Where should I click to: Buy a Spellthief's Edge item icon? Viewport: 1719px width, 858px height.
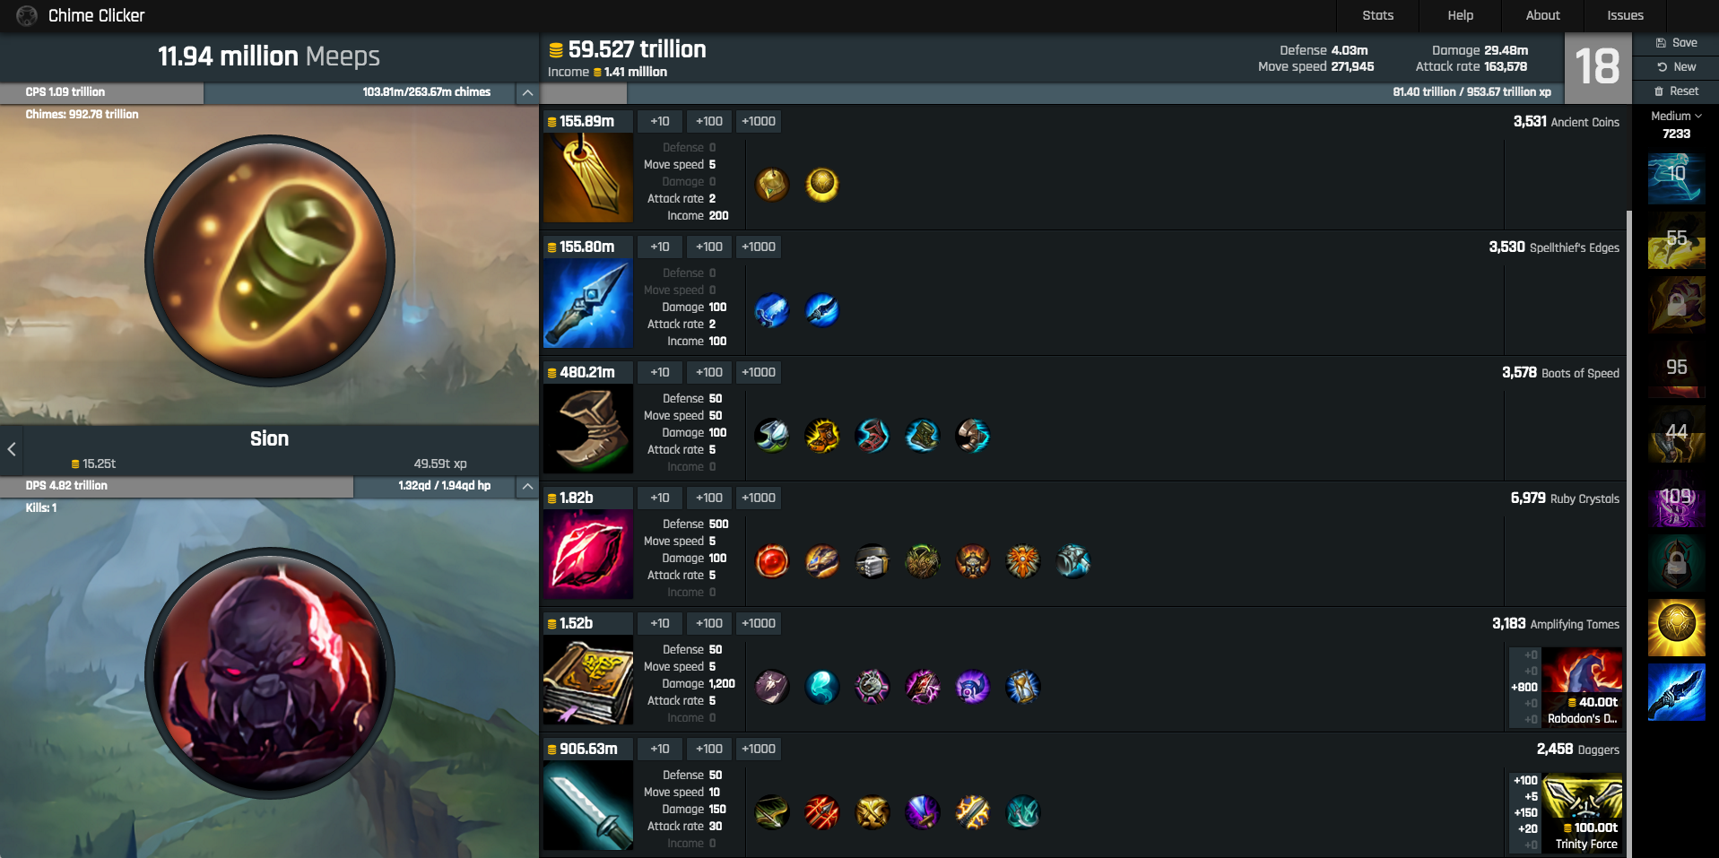point(588,303)
